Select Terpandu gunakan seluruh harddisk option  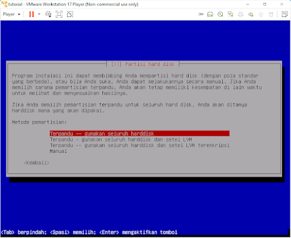click(139, 133)
